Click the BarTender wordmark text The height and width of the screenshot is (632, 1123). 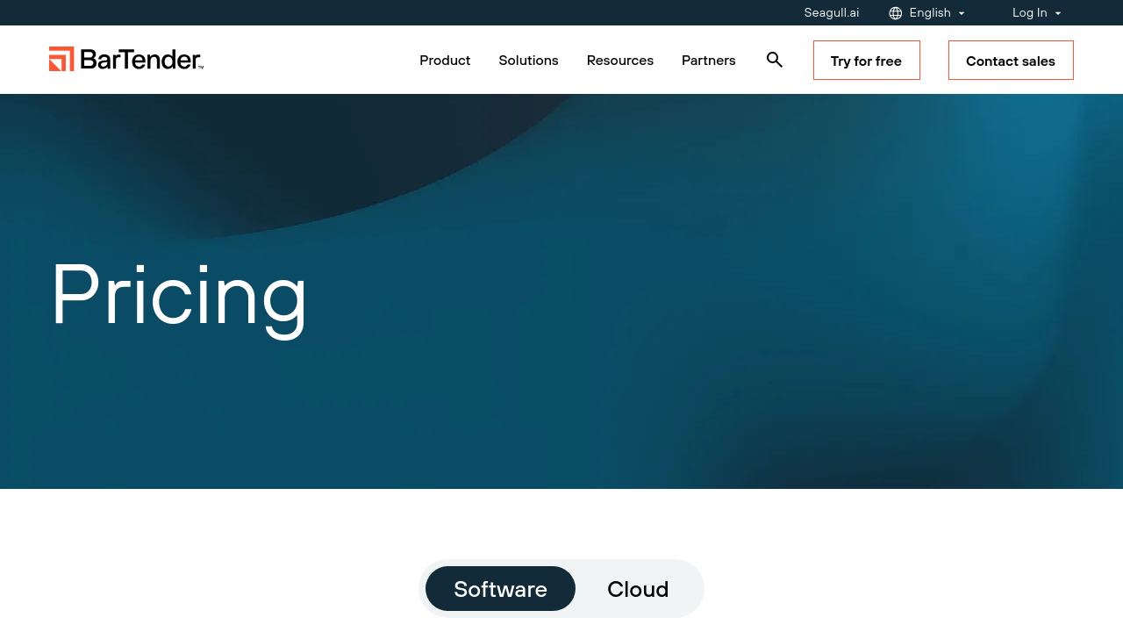pos(140,59)
